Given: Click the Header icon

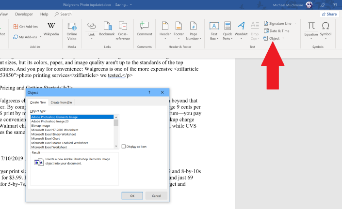Looking at the screenshot, I should click(165, 26).
